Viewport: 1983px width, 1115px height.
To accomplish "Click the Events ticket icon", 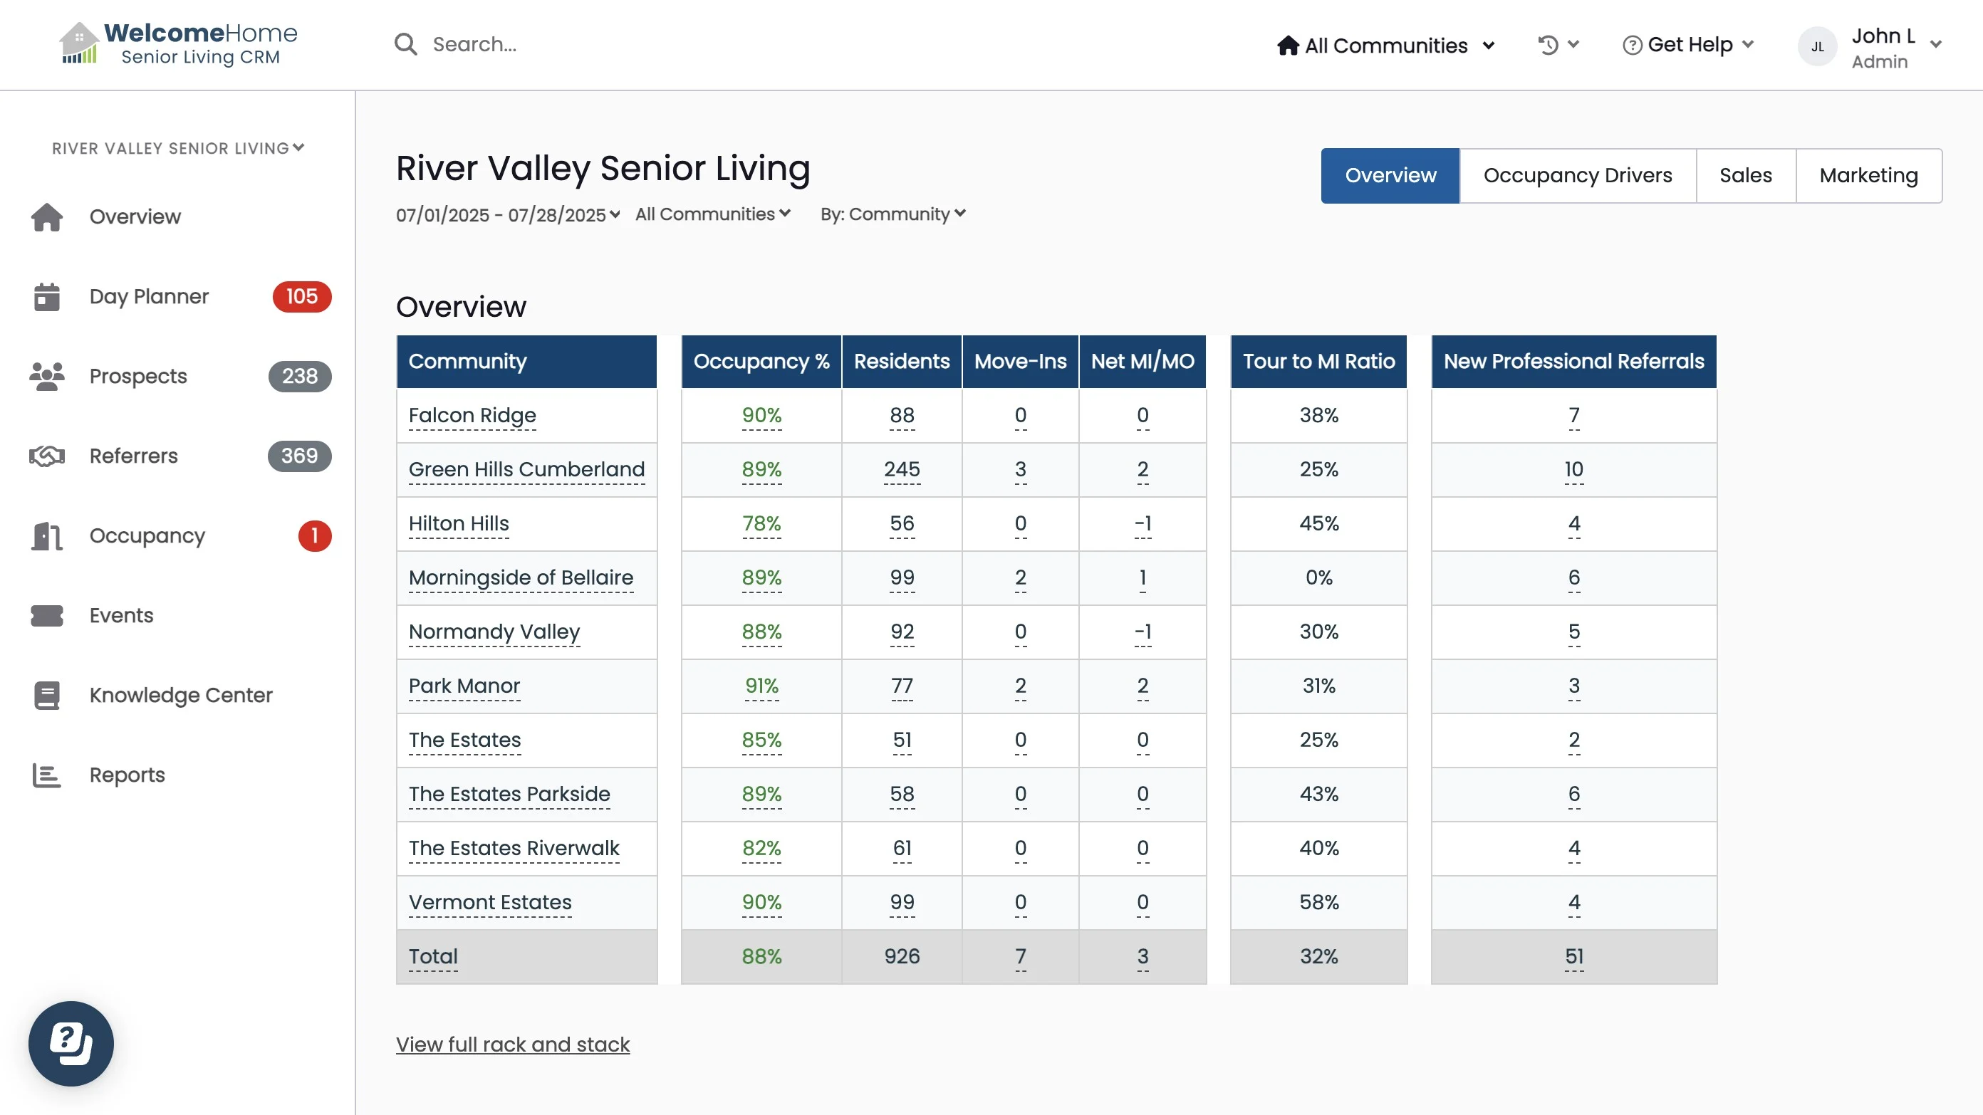I will pos(47,616).
